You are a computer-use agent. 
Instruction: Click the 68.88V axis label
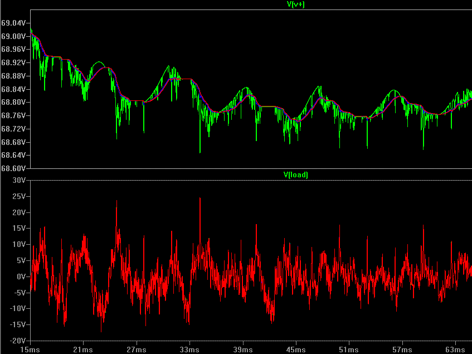[x=14, y=76]
